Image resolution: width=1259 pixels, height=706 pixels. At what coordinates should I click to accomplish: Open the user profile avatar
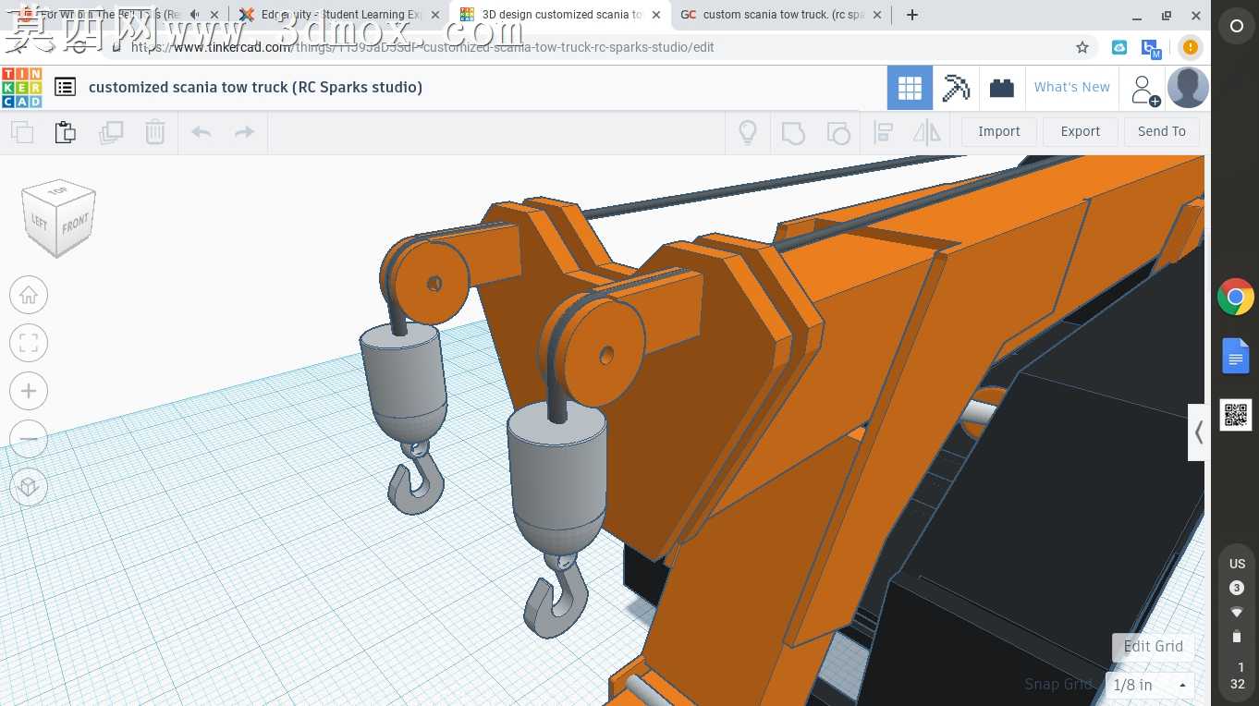[x=1188, y=88]
